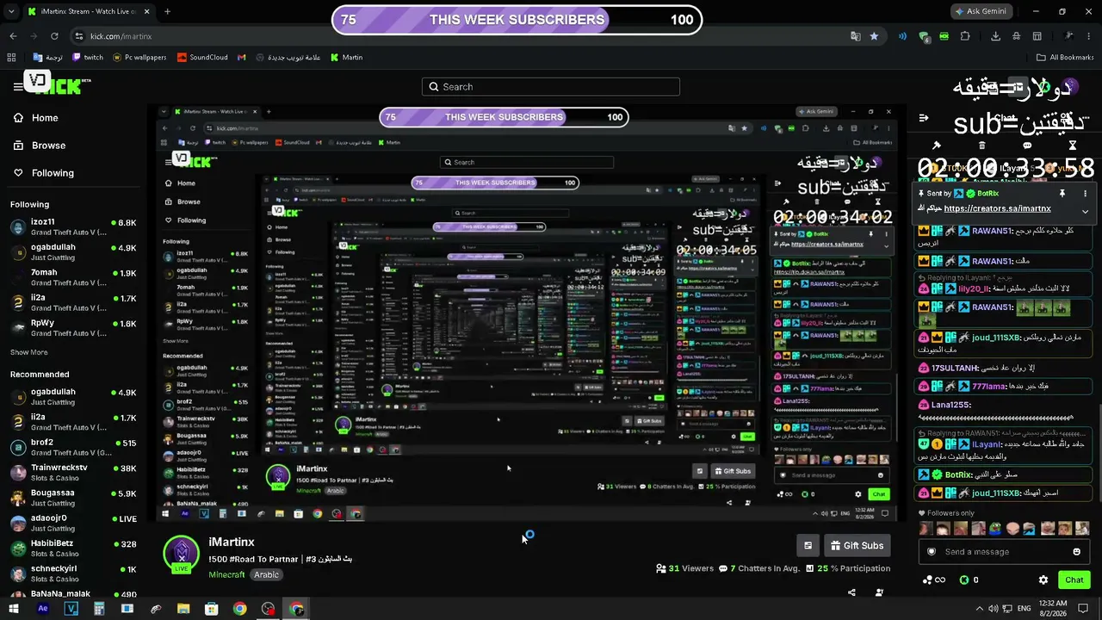The width and height of the screenshot is (1102, 620).
Task: Go to Home in Kick sidebar
Action: click(x=35, y=118)
